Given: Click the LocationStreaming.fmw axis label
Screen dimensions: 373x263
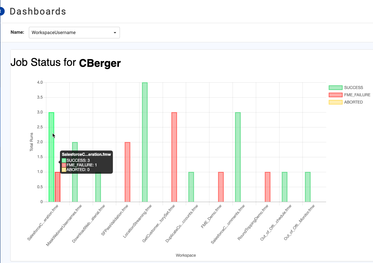Looking at the screenshot, I should pos(137,221).
